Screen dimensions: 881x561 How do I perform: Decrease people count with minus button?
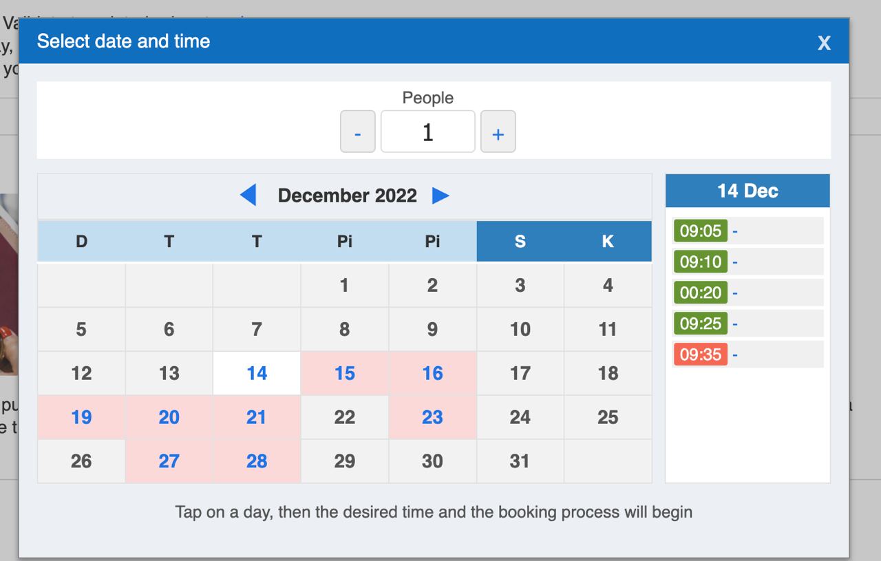358,131
